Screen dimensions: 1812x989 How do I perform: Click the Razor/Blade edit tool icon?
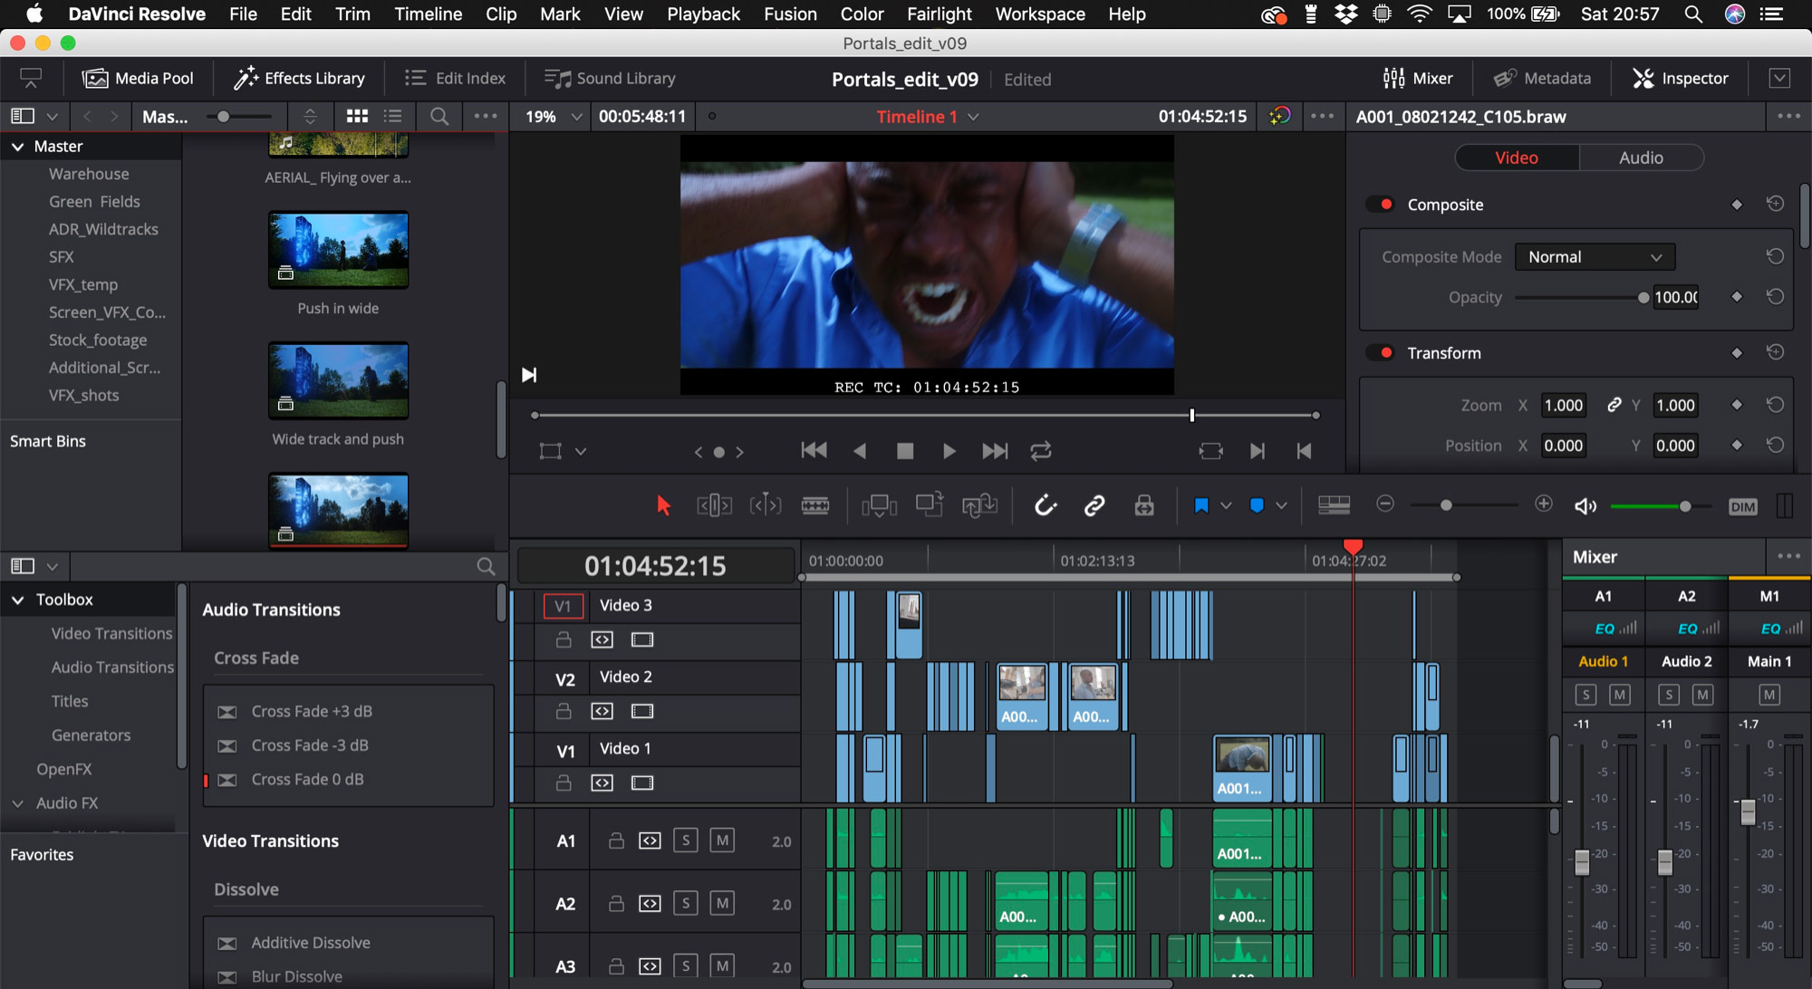tap(816, 504)
